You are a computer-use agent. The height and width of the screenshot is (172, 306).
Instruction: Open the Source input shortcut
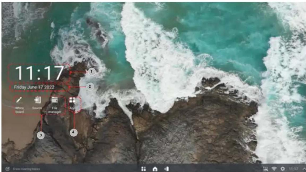coord(37,103)
